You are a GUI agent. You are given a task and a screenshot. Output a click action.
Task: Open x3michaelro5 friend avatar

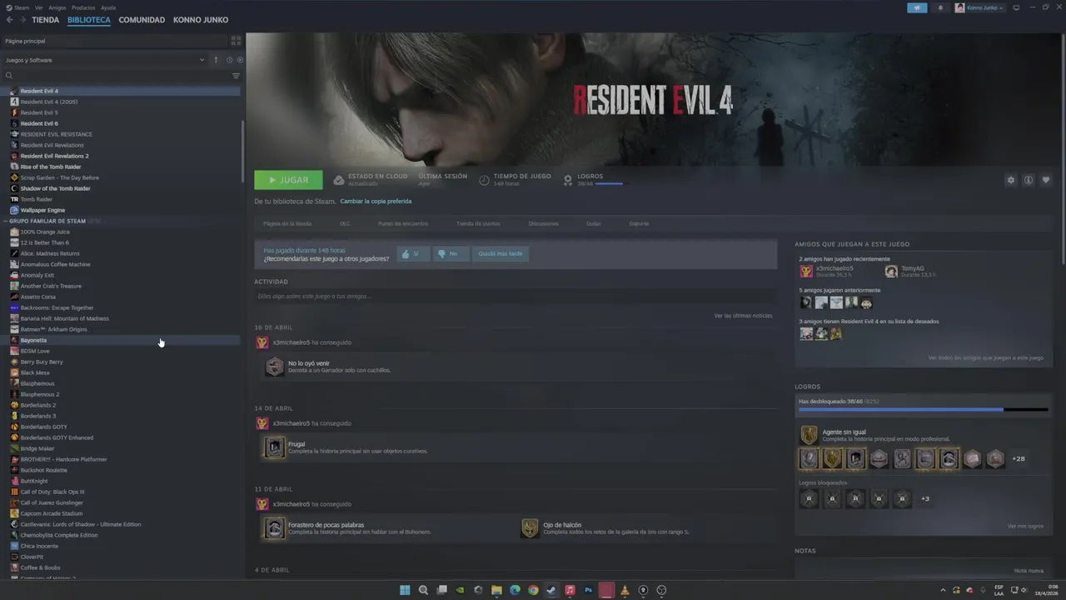806,271
